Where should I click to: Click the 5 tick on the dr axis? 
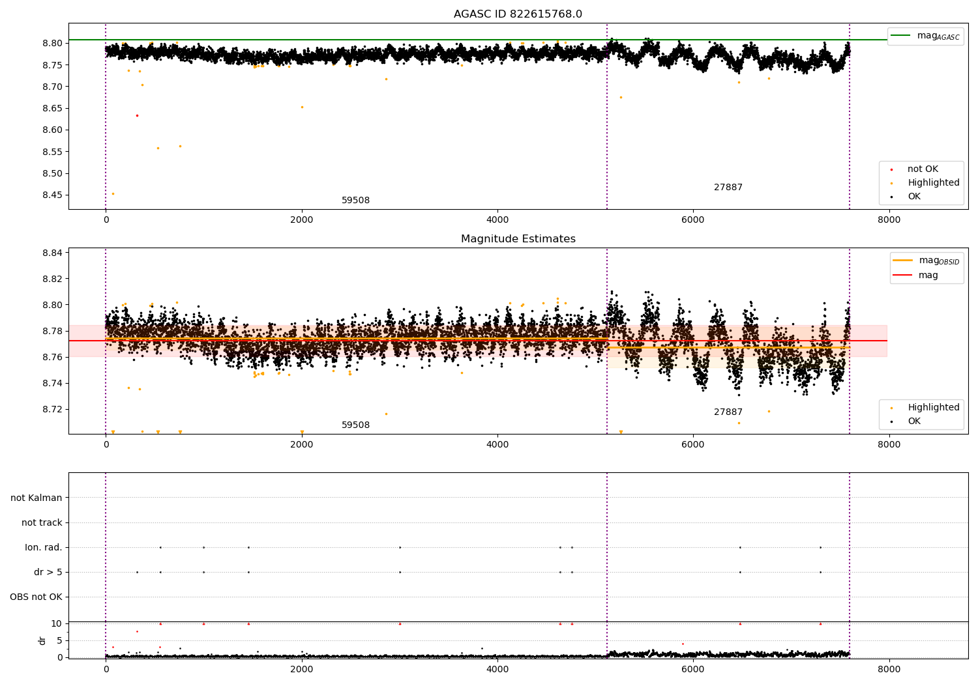60,640
